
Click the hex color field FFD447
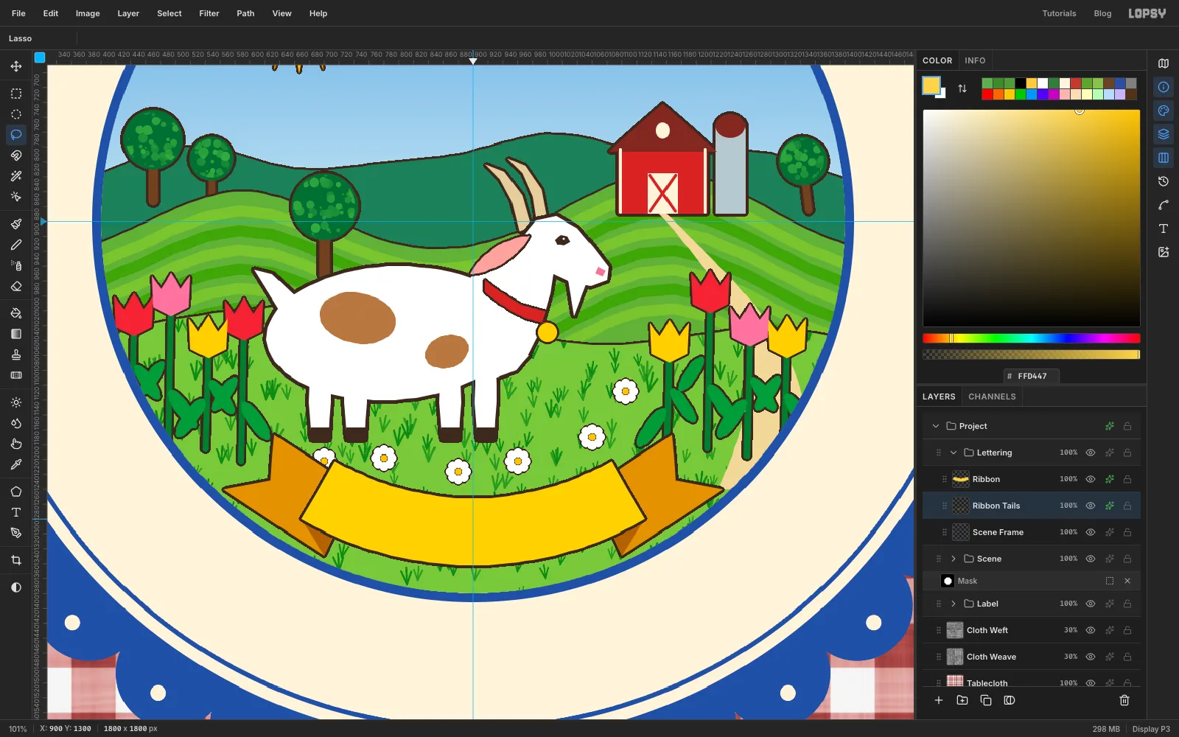click(1032, 376)
